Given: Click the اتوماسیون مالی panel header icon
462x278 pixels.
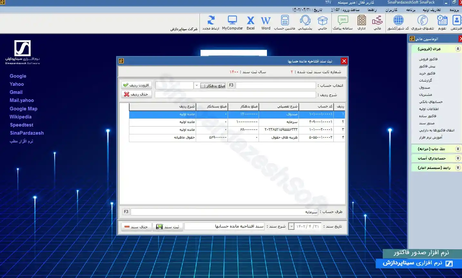Looking at the screenshot, I should tap(412, 39).
